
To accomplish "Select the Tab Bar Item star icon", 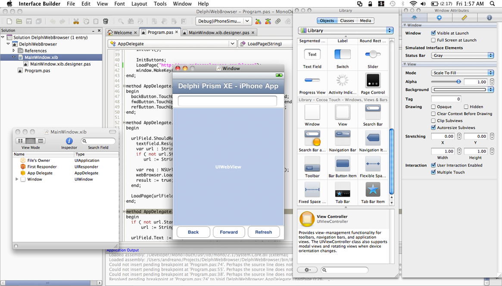I will (373, 190).
